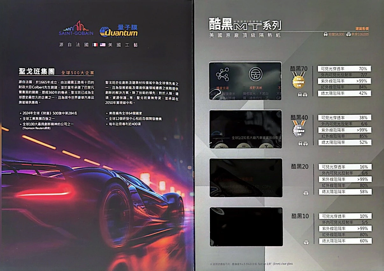Click the 85% 紅外線阻隔率 value
This screenshot has height=271, width=384.
363,136
